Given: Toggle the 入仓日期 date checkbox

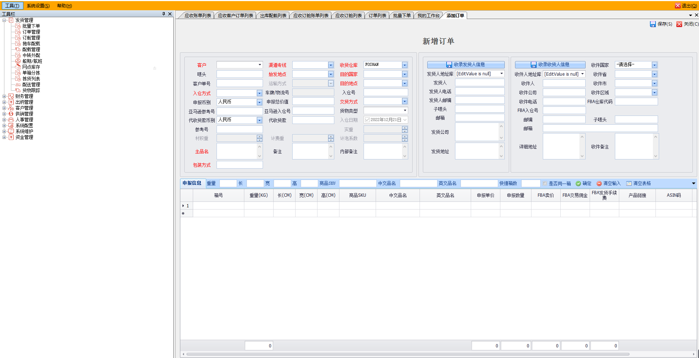Looking at the screenshot, I should (x=367, y=120).
